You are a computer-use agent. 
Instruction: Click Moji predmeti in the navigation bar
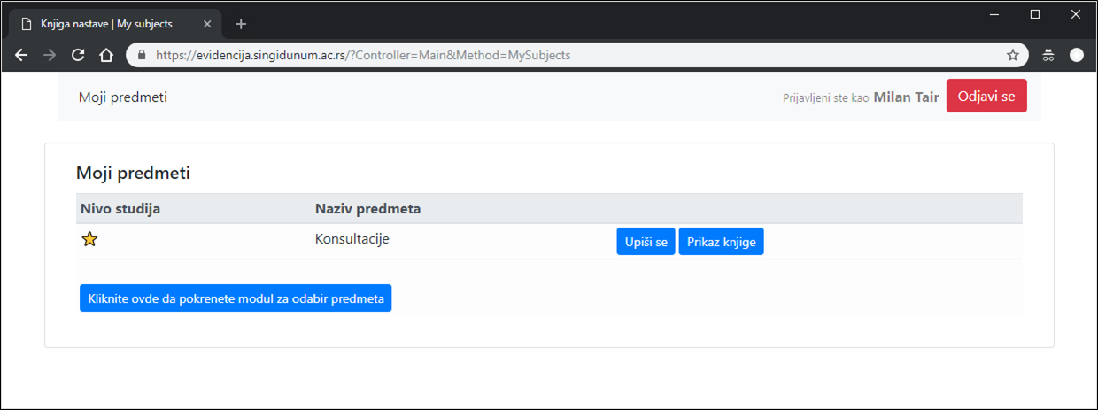tap(122, 97)
